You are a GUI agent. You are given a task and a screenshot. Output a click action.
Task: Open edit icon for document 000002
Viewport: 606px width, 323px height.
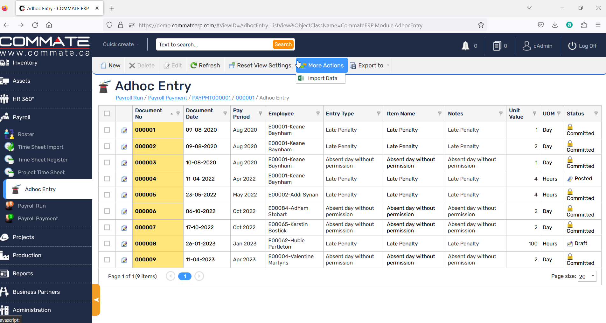pos(124,147)
